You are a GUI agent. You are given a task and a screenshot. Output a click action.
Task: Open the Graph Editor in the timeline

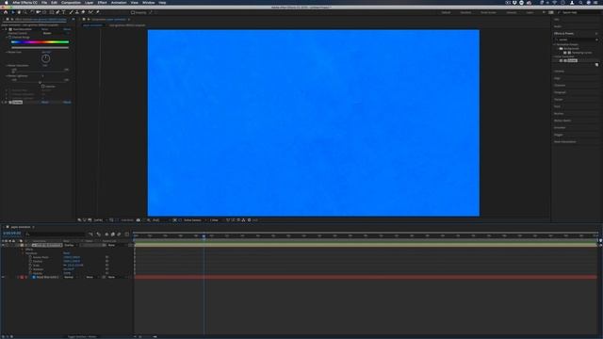click(x=127, y=234)
